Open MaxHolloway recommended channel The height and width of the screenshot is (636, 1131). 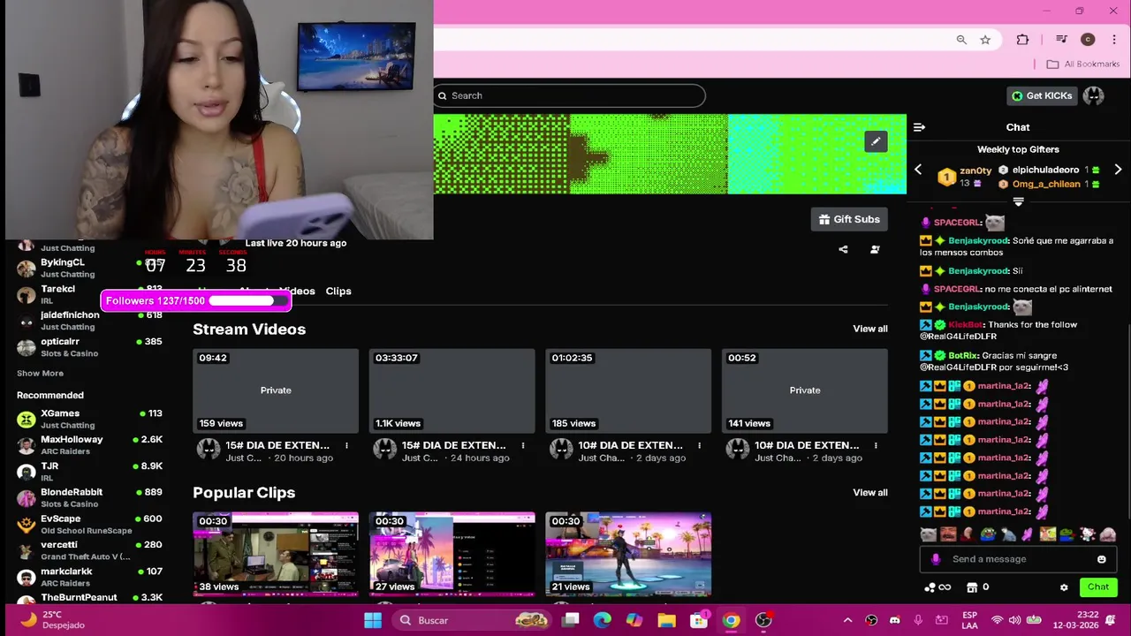[90, 445]
